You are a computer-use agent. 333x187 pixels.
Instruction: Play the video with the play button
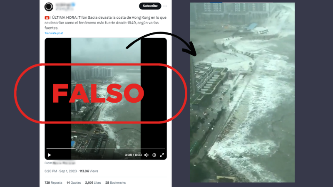[x=49, y=155]
